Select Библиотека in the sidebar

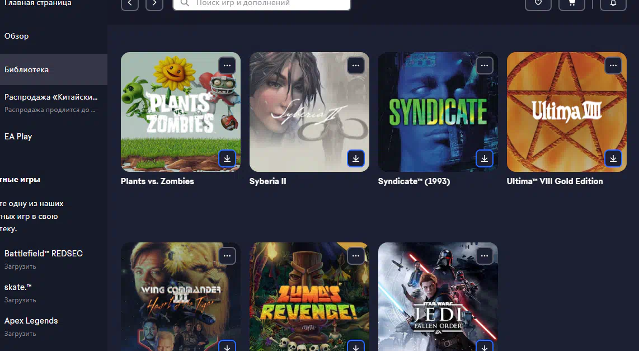click(27, 69)
